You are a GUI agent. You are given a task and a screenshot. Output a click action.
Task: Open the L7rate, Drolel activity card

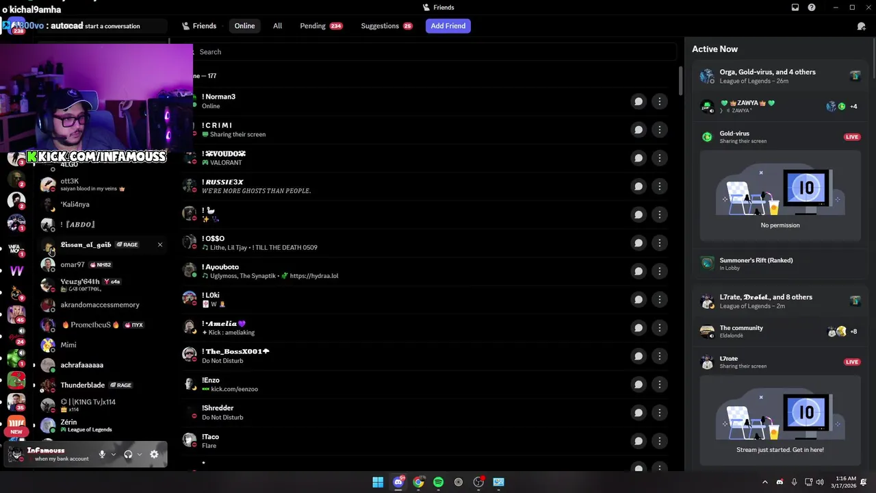[x=780, y=301]
